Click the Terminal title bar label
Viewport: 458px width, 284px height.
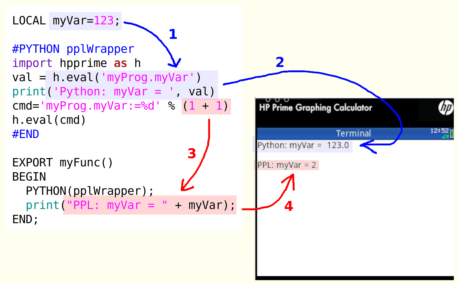[x=353, y=133]
